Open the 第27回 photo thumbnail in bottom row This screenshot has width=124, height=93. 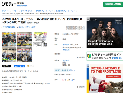tap(9, 55)
